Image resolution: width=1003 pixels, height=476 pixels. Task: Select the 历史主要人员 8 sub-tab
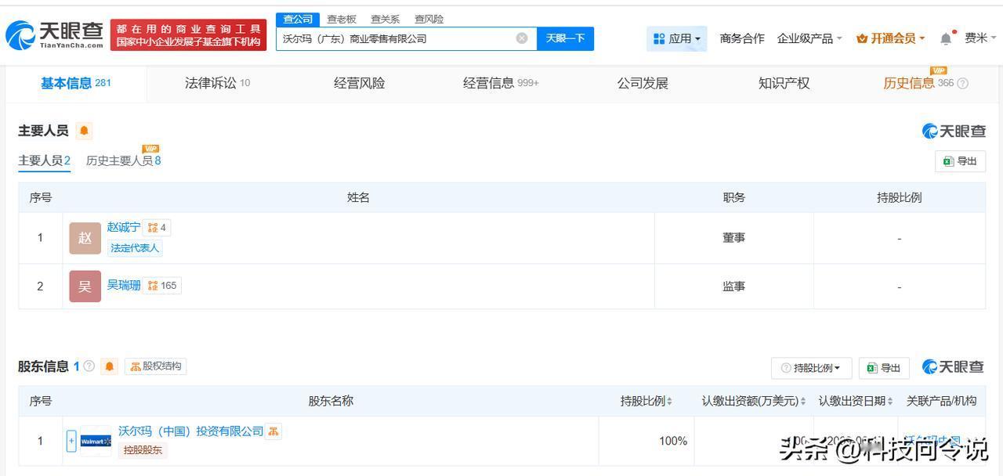click(124, 160)
